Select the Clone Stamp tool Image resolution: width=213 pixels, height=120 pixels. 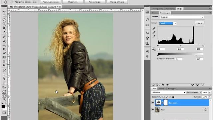click(4, 45)
